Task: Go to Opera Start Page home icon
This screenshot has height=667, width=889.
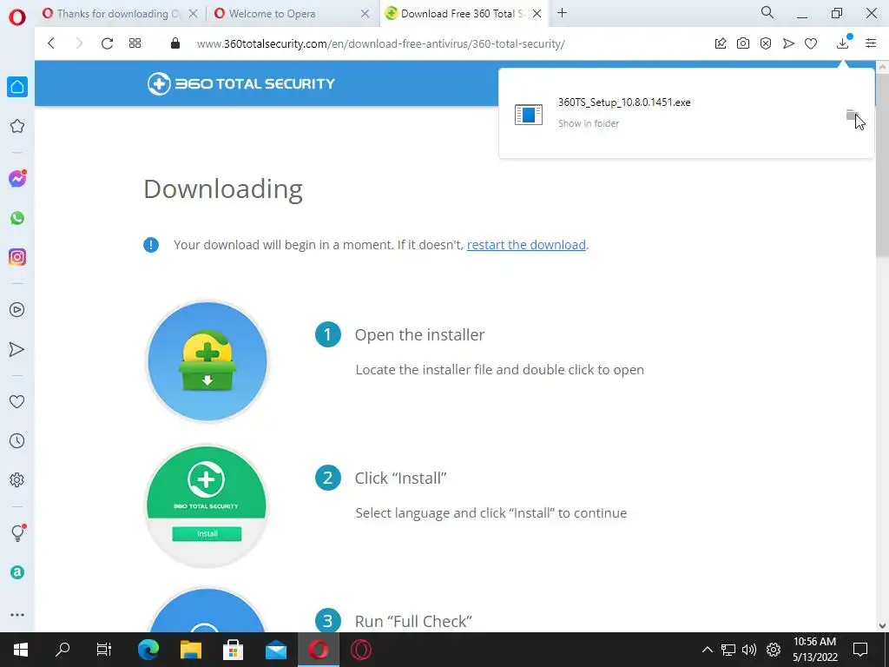Action: coord(17,87)
